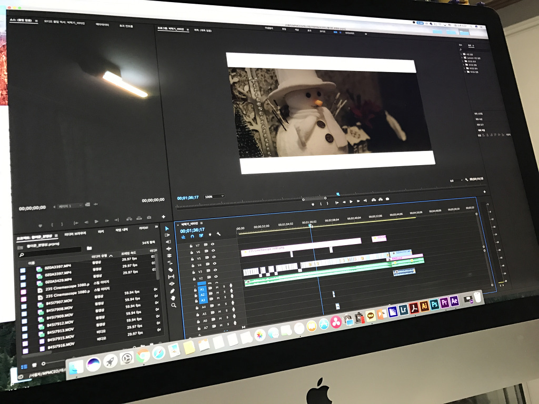Screen dimensions: 539x404
Task: Toggle sync lock on track A5
Action: [x=213, y=313]
